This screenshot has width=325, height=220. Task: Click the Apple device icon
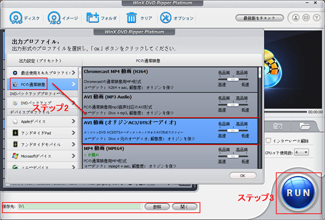(x=15, y=122)
